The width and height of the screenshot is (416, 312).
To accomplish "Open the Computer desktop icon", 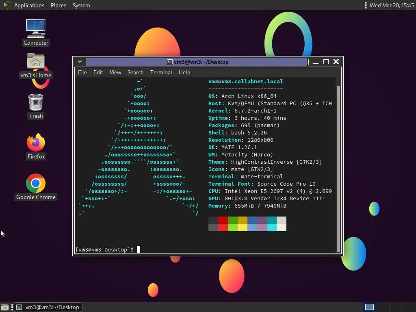I will click(x=36, y=32).
